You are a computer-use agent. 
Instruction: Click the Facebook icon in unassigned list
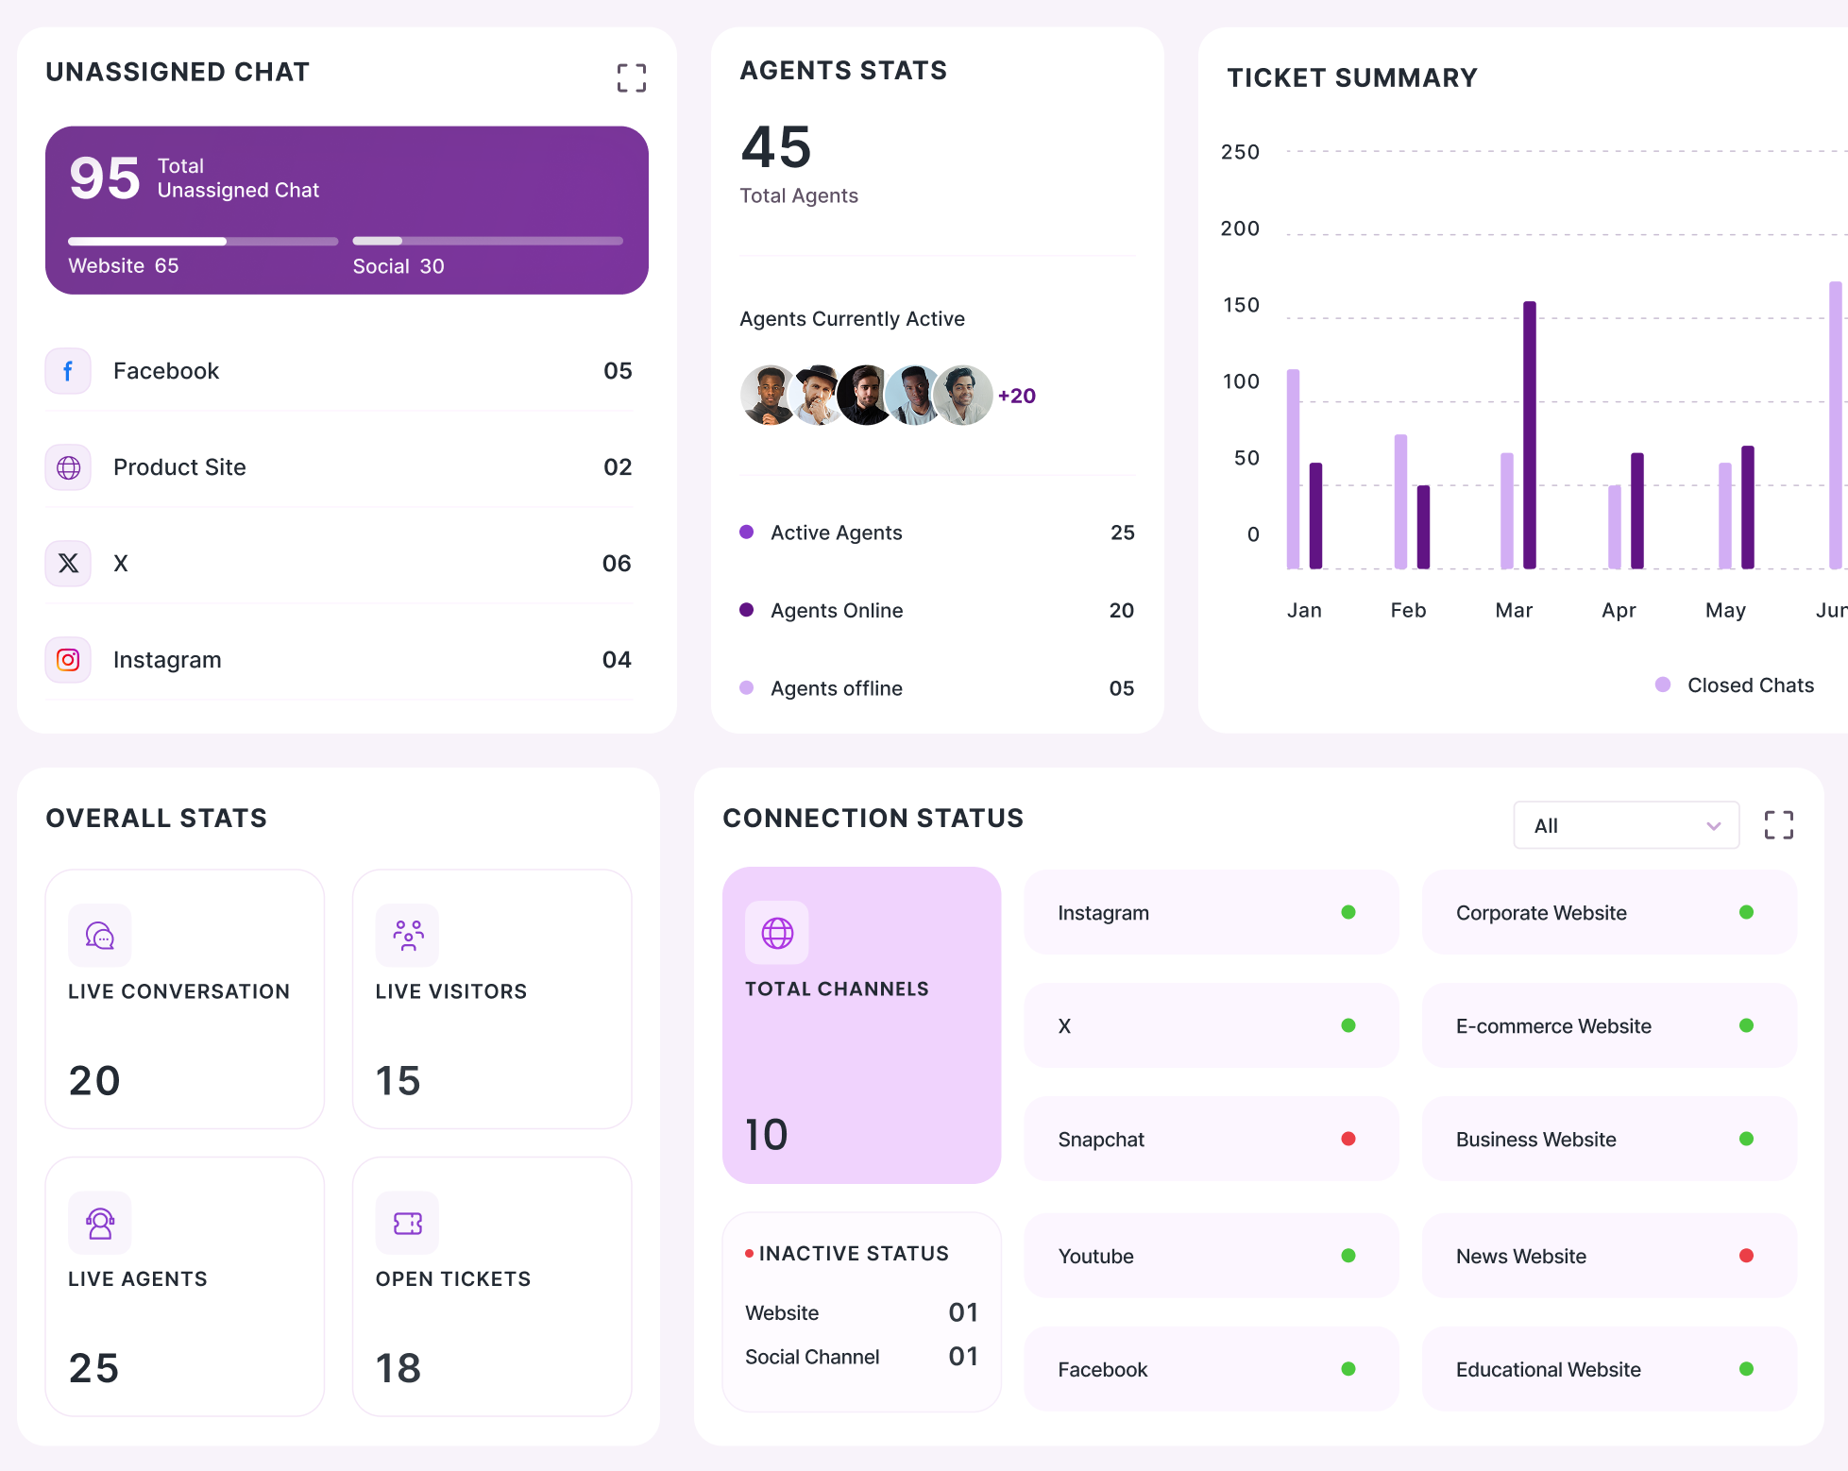[x=68, y=371]
